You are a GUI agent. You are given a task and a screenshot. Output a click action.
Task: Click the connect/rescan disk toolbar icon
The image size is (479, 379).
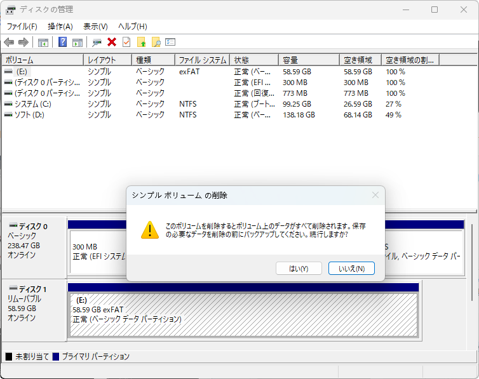point(97,43)
